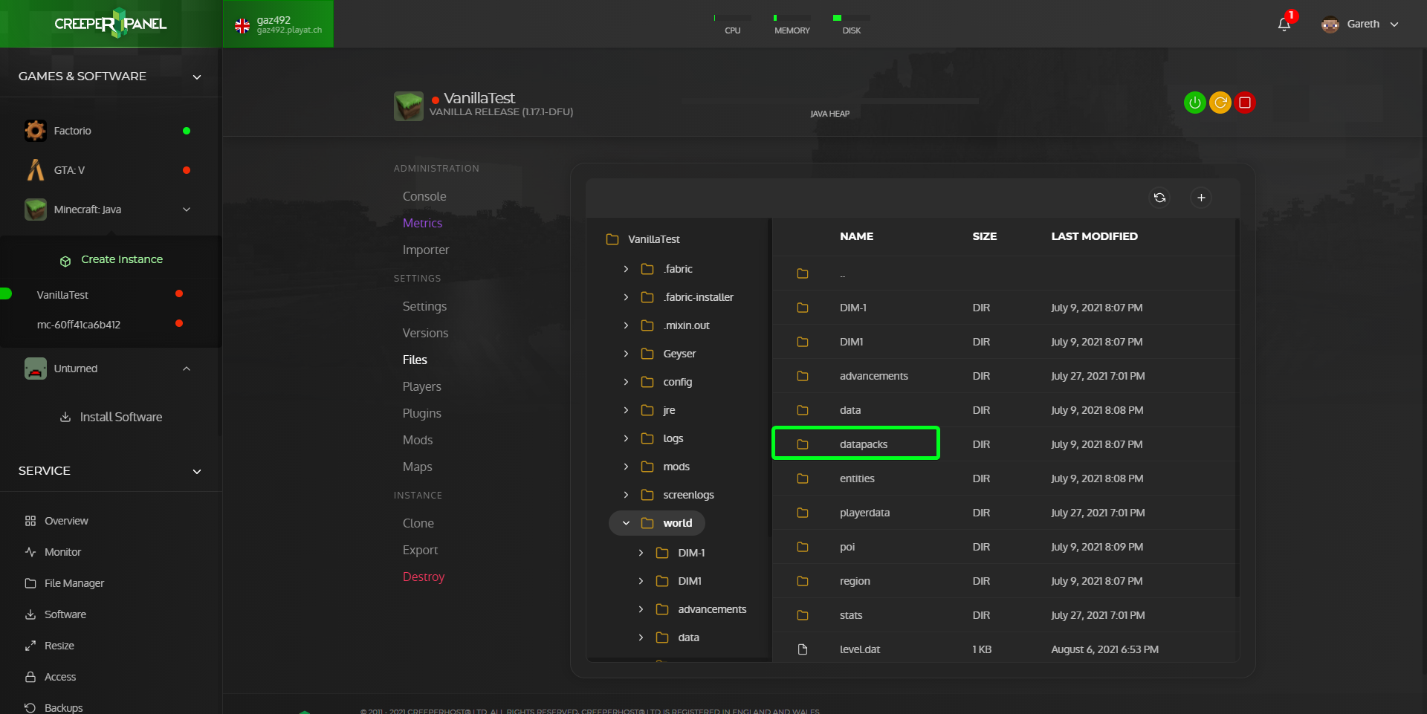Open the region folder row
The width and height of the screenshot is (1427, 714).
tap(1005, 581)
